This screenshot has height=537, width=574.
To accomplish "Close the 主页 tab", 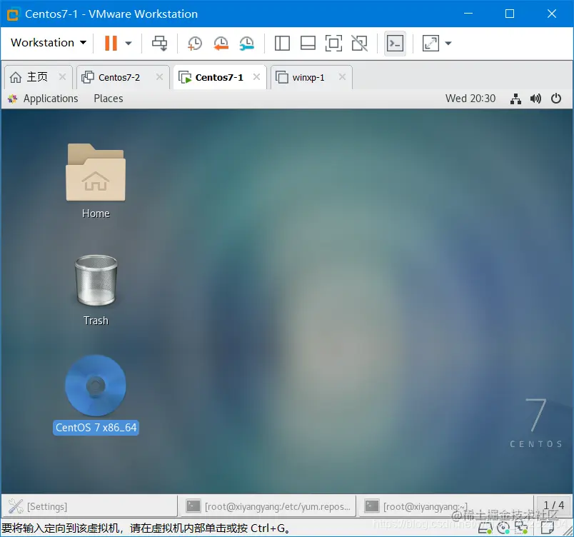I will point(63,77).
